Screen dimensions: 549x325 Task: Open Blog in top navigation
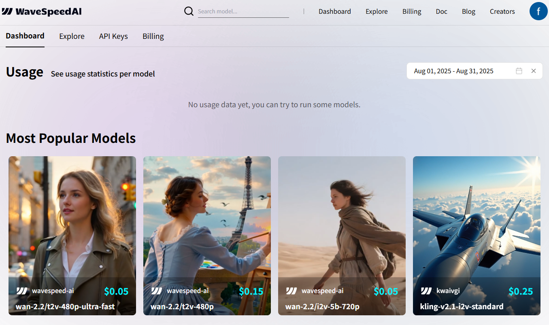[468, 11]
